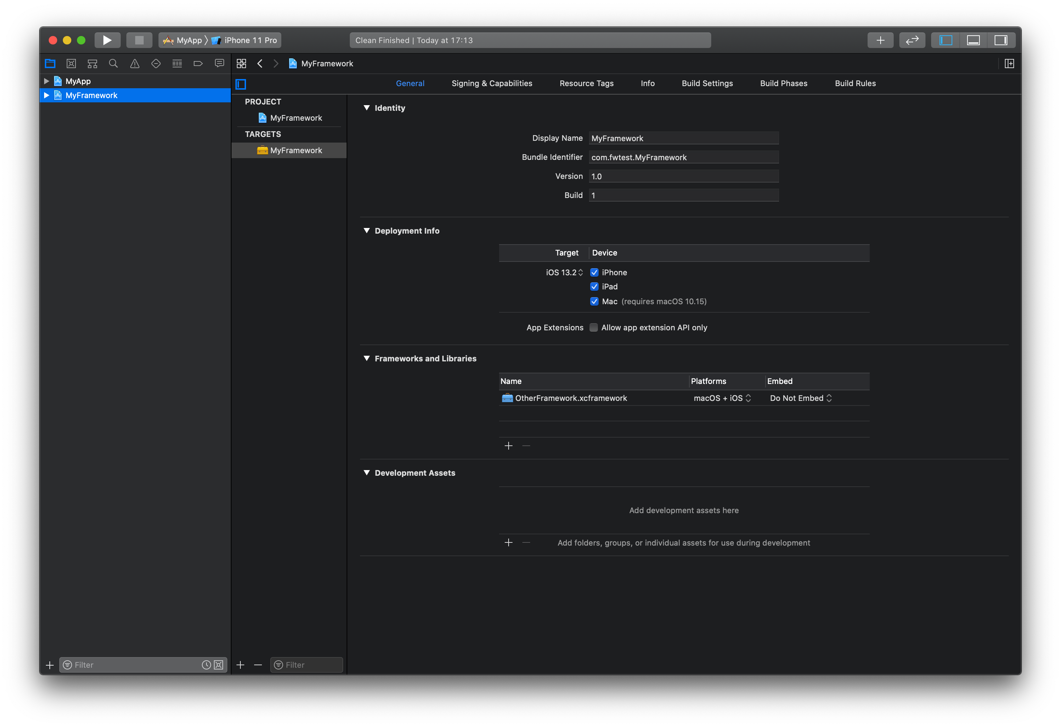Uncheck the iPad device checkbox
Screen dimensions: 1061x727
[594, 287]
